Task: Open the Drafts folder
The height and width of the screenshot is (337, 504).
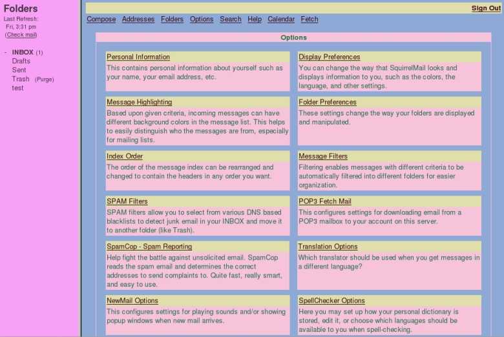Action: coord(21,61)
